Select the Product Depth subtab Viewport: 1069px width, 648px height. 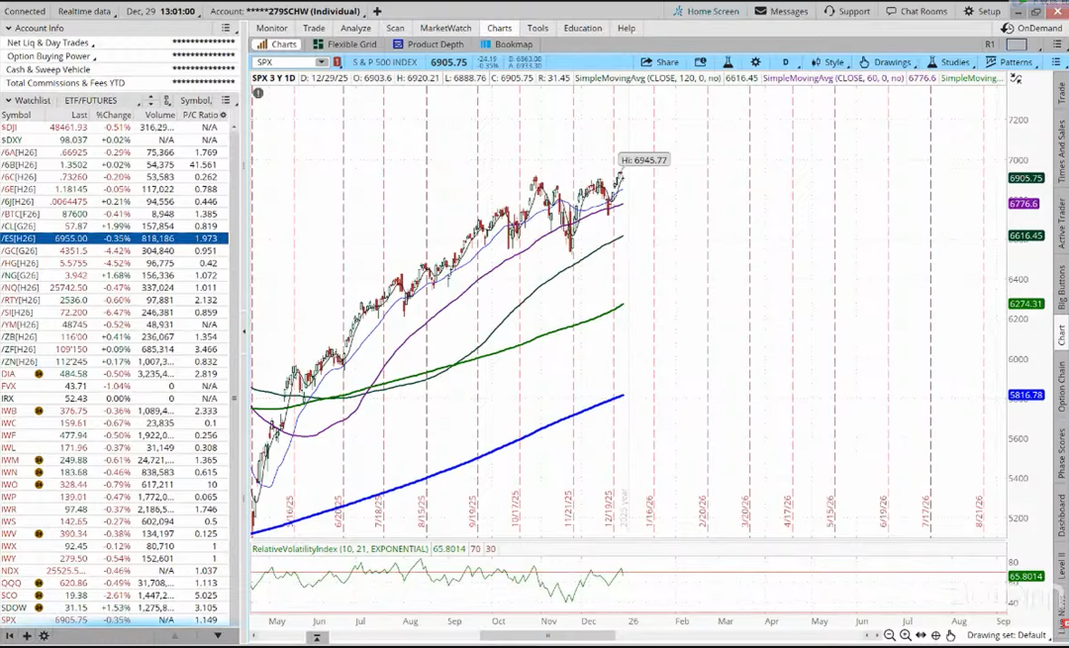[x=429, y=45]
